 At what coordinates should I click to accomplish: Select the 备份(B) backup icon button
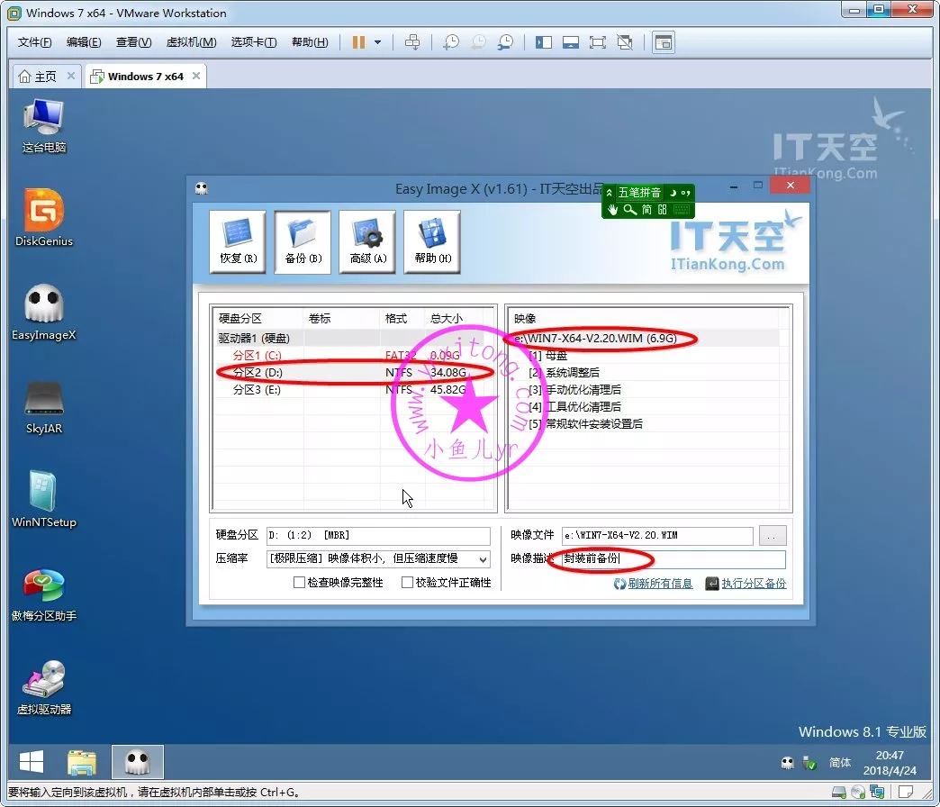(x=303, y=241)
